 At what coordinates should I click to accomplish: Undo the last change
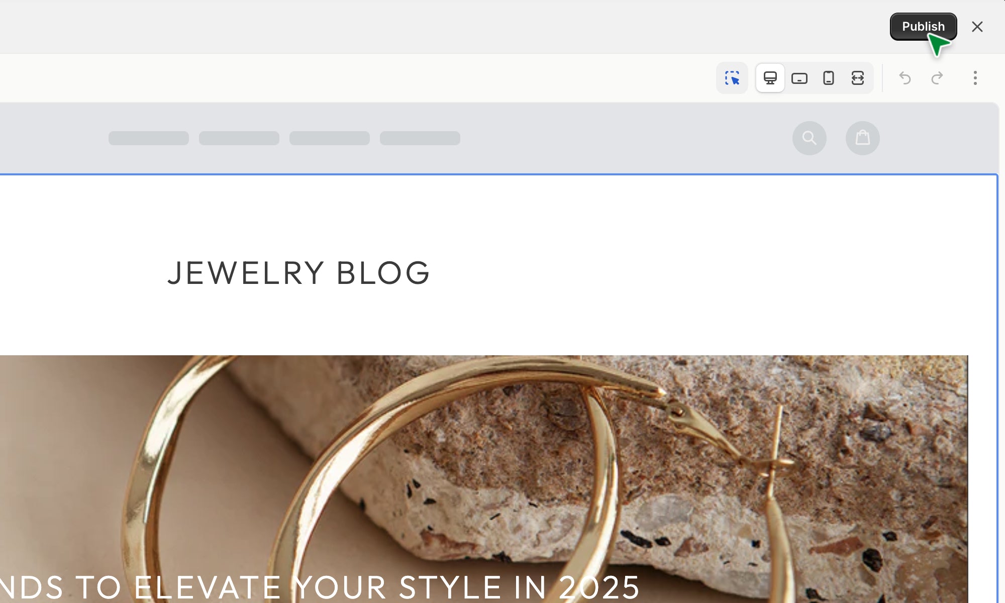tap(905, 78)
